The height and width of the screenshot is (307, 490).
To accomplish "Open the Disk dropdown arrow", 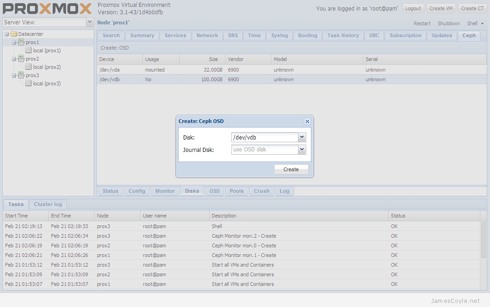I will tap(302, 137).
